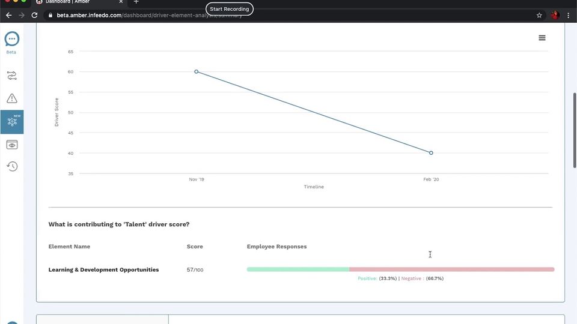577x324 pixels.
Task: Reload the page
Action: click(34, 15)
